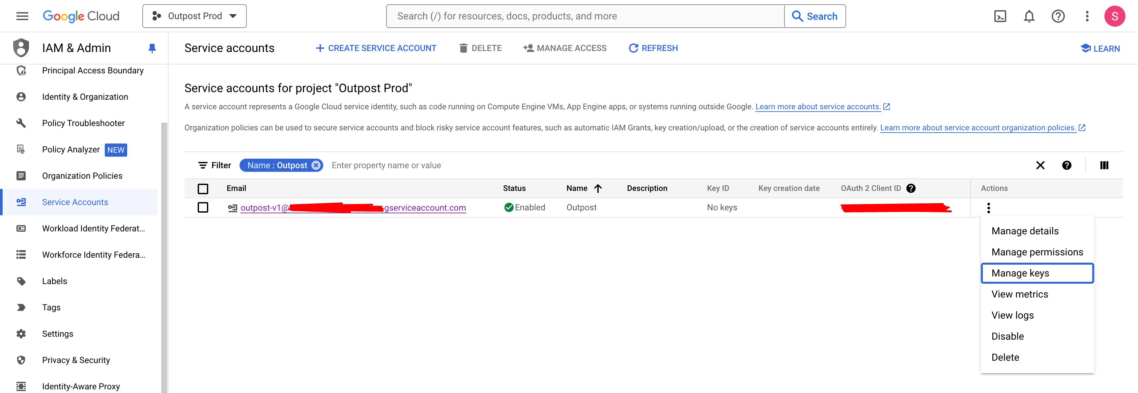The height and width of the screenshot is (393, 1138).
Task: Click the Identity & Organization person icon
Action: coord(21,97)
